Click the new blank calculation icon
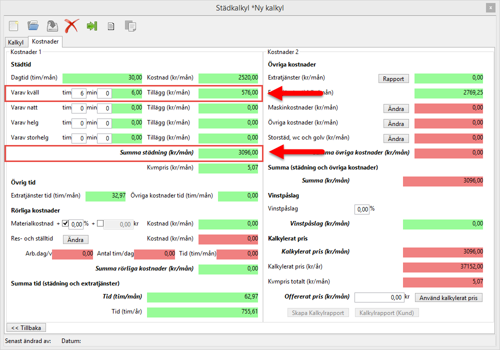The height and width of the screenshot is (350, 500). pyautogui.click(x=13, y=25)
